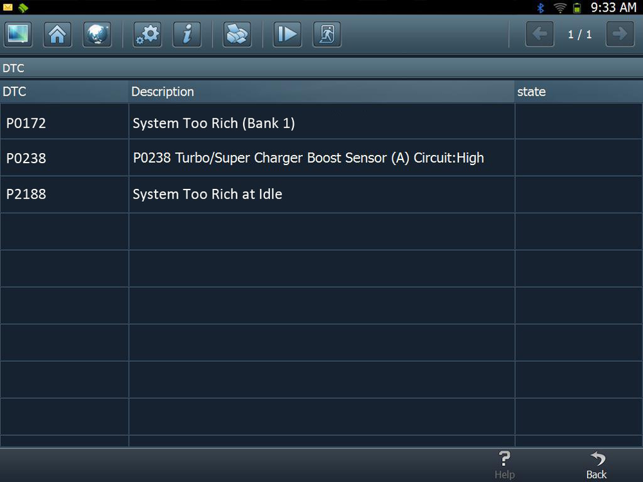Image resolution: width=643 pixels, height=482 pixels.
Task: Click the screen display icon in toolbar
Action: 18,34
